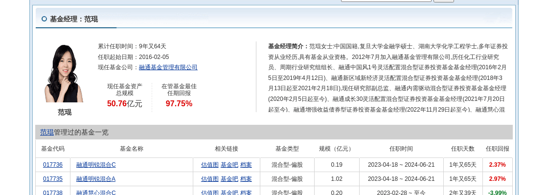Click the 基金经理简介 label
Screen dimensions: 548x195
[x=288, y=46]
